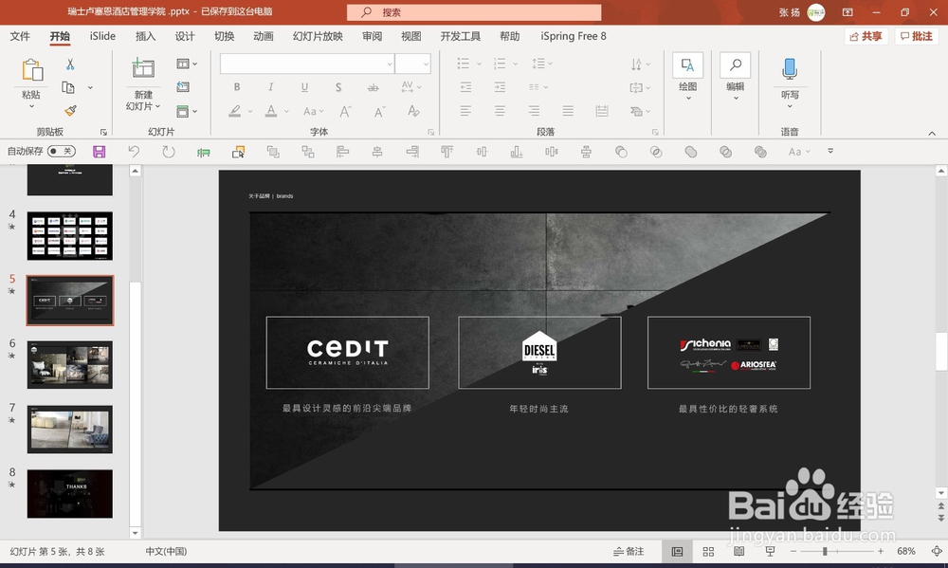Screen dimensions: 948x568
Task: Click the Decrease Font Size icon
Action: pyautogui.click(x=380, y=111)
